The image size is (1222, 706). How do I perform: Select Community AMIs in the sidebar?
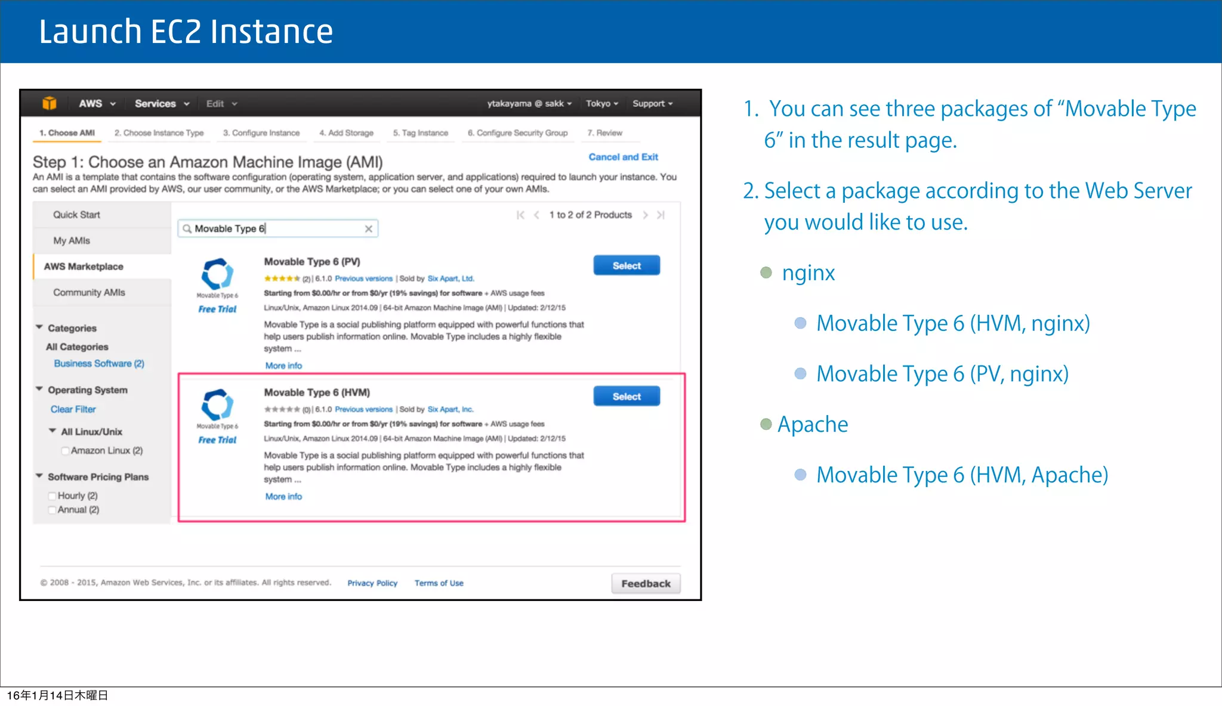[102, 292]
